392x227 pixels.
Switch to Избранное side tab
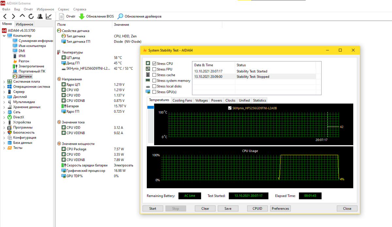(24, 24)
